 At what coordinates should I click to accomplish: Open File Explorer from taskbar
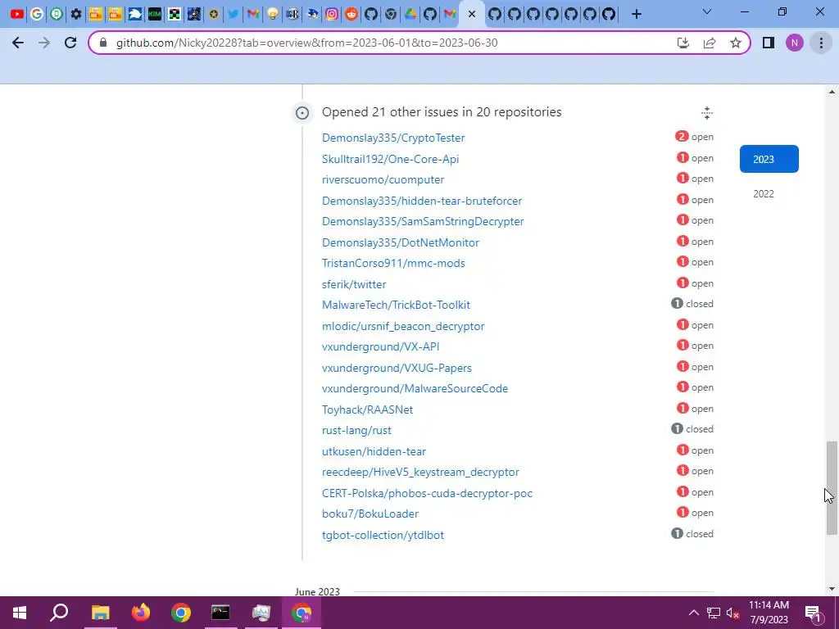tap(100, 613)
